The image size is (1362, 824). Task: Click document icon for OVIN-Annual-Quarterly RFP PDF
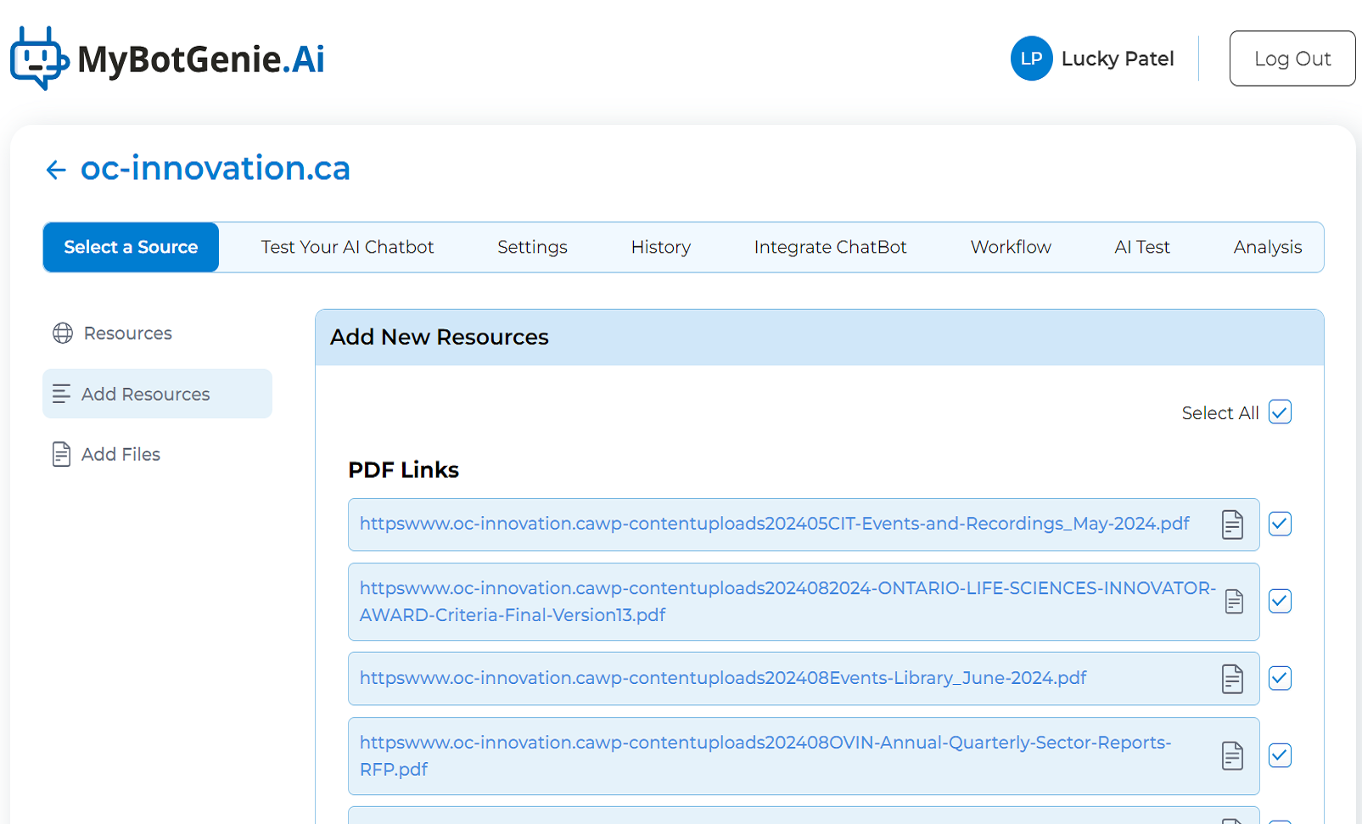pyautogui.click(x=1232, y=755)
